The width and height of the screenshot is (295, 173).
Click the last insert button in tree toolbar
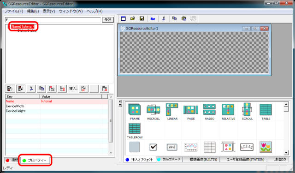(x=105, y=89)
